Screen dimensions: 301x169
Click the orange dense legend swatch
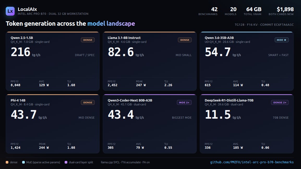tap(7, 162)
